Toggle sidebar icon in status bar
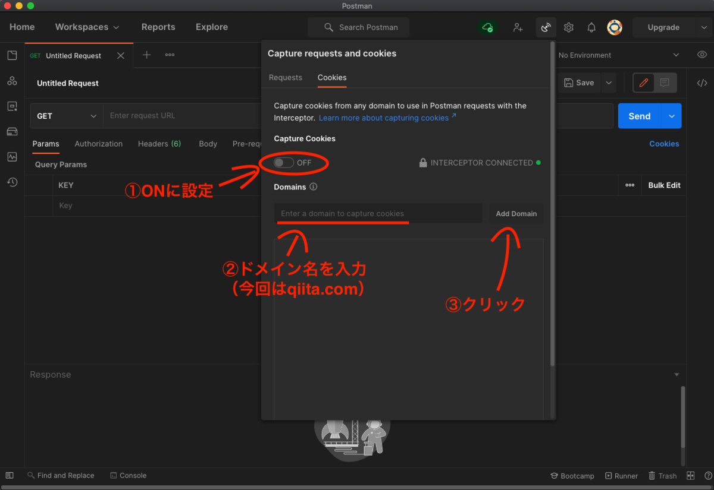Image resolution: width=714 pixels, height=490 pixels. pyautogui.click(x=10, y=476)
